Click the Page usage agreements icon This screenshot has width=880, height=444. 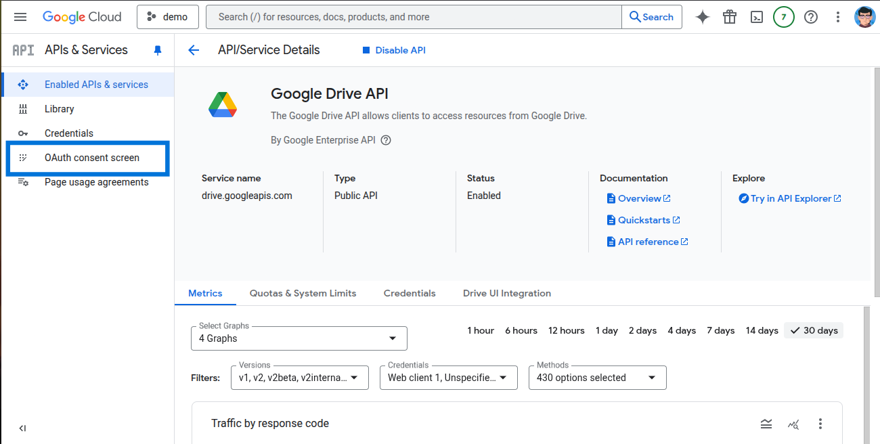(x=23, y=182)
